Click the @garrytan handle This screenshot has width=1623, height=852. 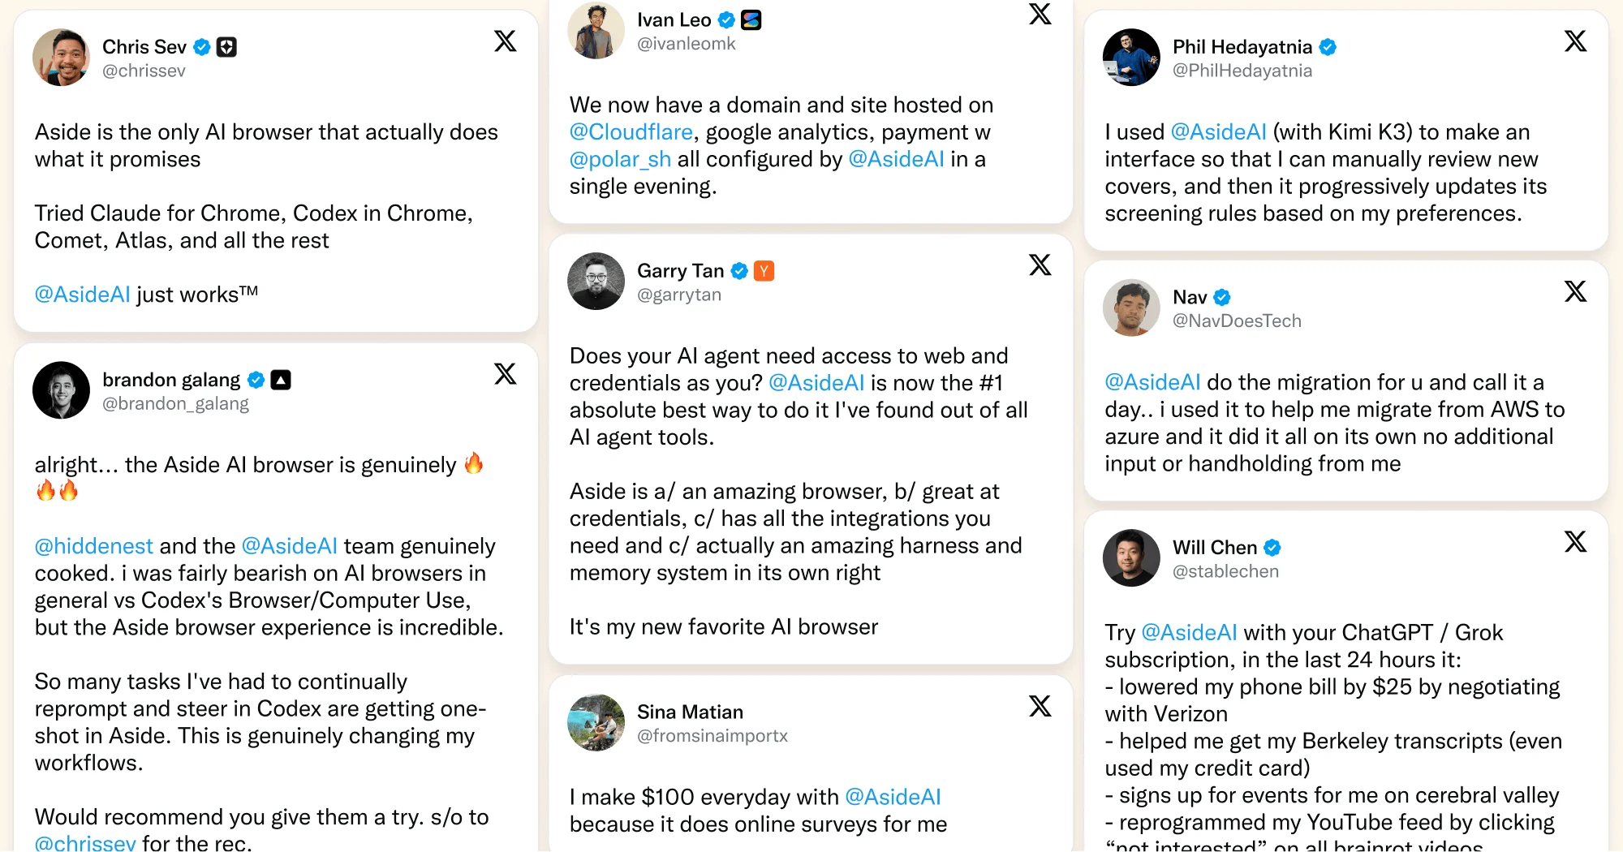pyautogui.click(x=678, y=295)
